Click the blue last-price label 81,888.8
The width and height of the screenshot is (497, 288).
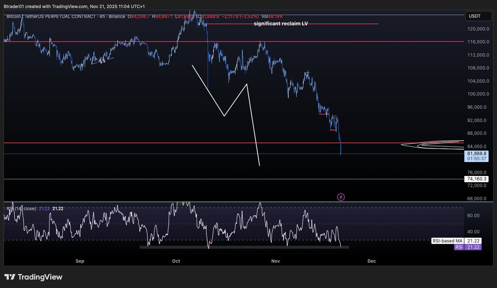[x=476, y=153]
